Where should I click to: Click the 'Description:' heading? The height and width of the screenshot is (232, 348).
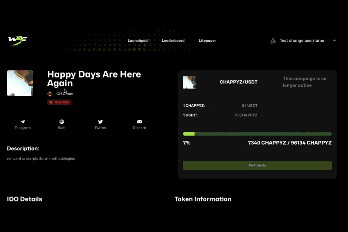[23, 149]
